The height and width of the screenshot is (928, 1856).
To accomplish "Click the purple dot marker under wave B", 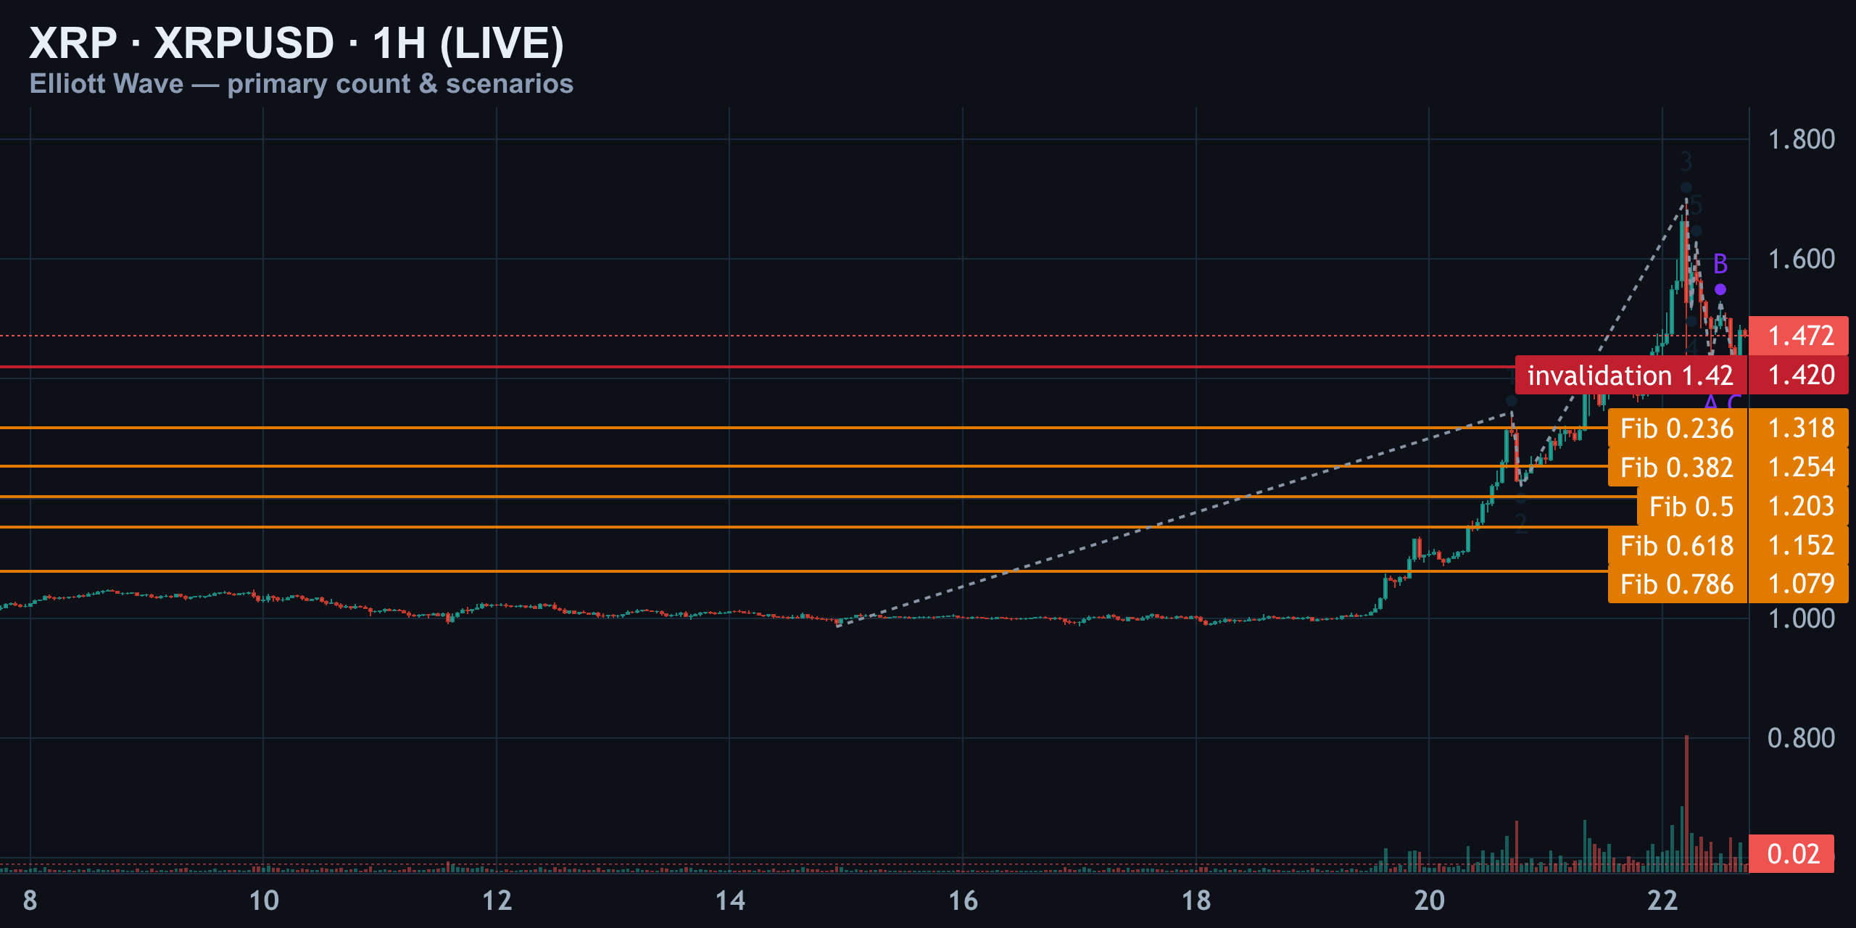I will [1720, 290].
